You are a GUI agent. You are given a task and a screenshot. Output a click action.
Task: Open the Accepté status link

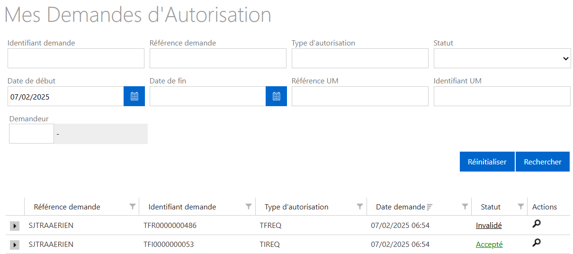[489, 245]
